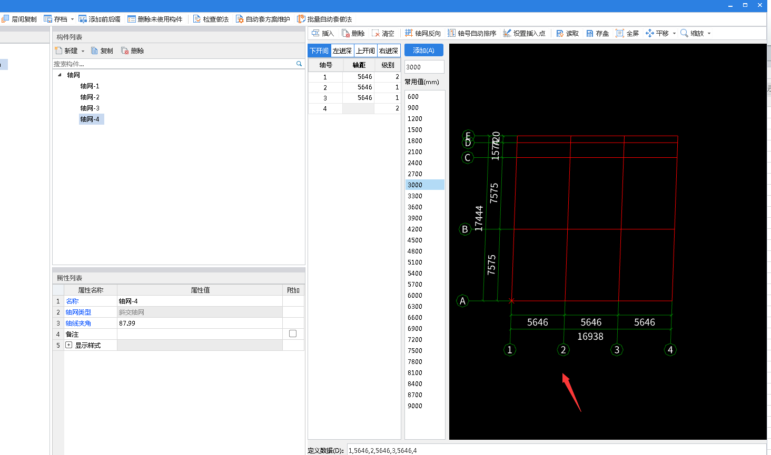Click the 存档 archive icon
The width and height of the screenshot is (771, 455).
click(x=48, y=19)
